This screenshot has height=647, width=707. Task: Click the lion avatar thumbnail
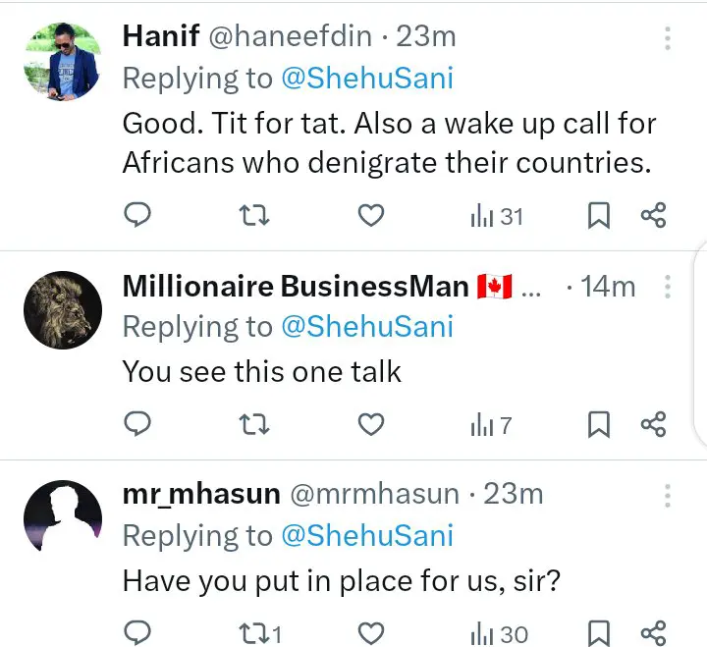[63, 308]
